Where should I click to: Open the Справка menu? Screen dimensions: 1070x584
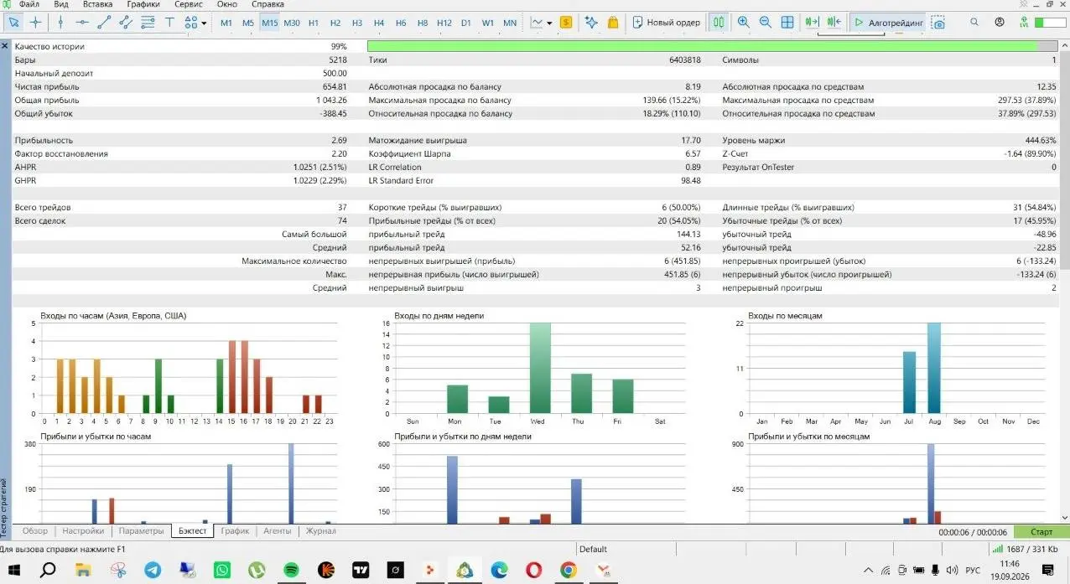[267, 4]
